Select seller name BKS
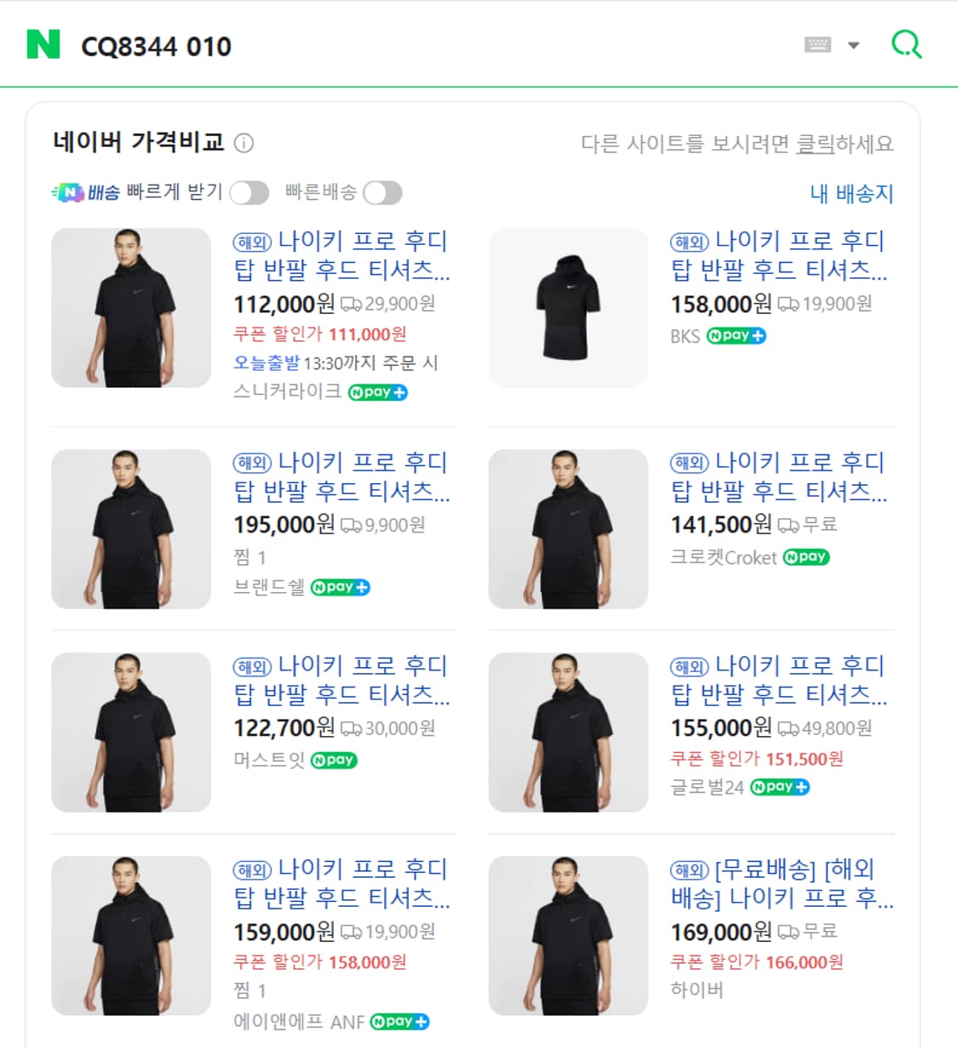 [x=685, y=336]
